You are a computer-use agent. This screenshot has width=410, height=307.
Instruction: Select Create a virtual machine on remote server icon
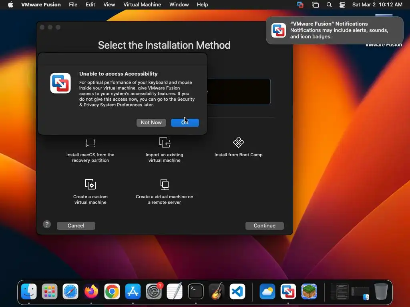[x=165, y=184]
